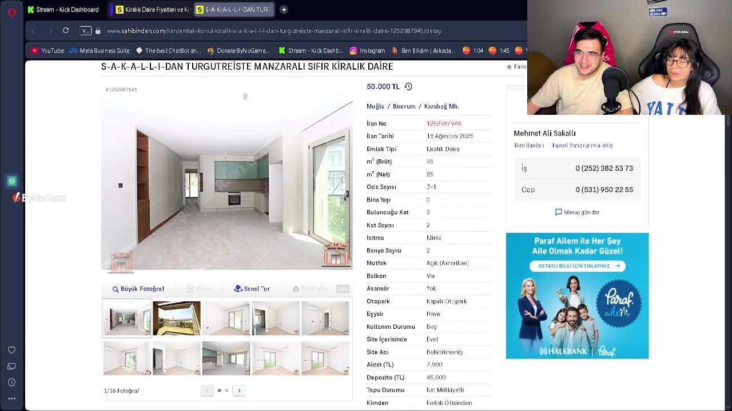Open the Meta Business Suite bookmark
Screen dimensions: 732x411
pos(100,51)
